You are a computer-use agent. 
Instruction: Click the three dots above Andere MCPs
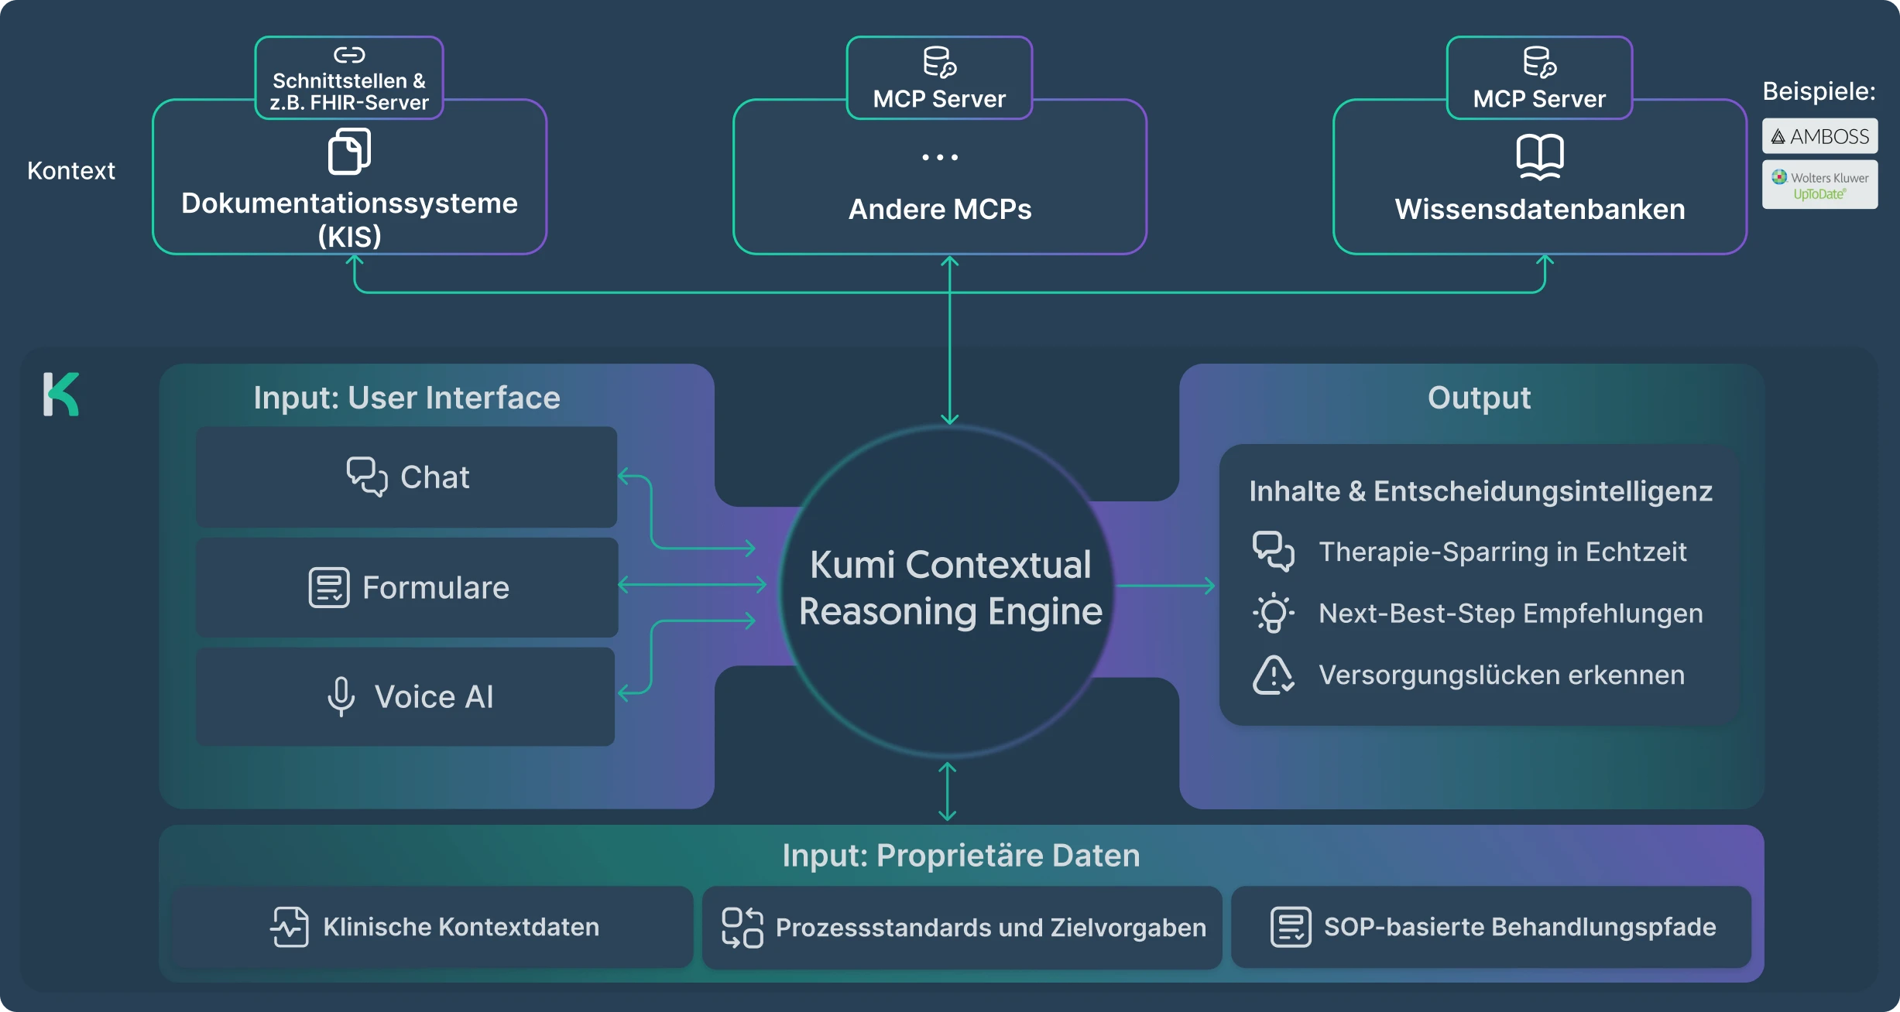point(940,157)
